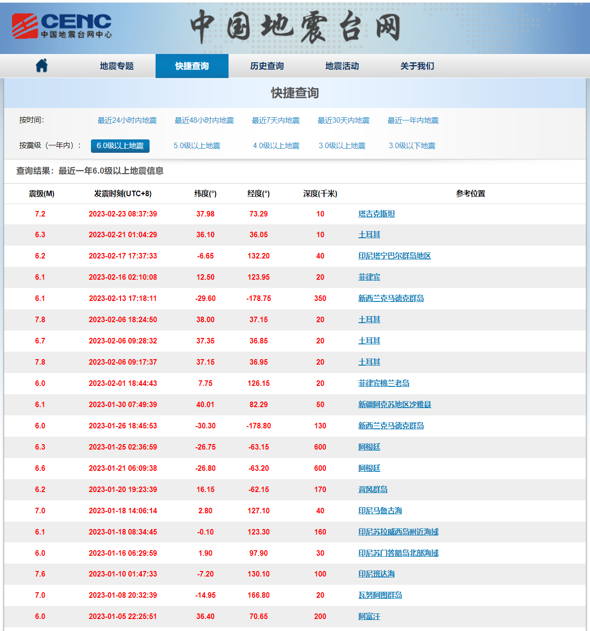Open 印尼苏门答腊岛北部海域 link
This screenshot has width=590, height=631.
[x=398, y=553]
